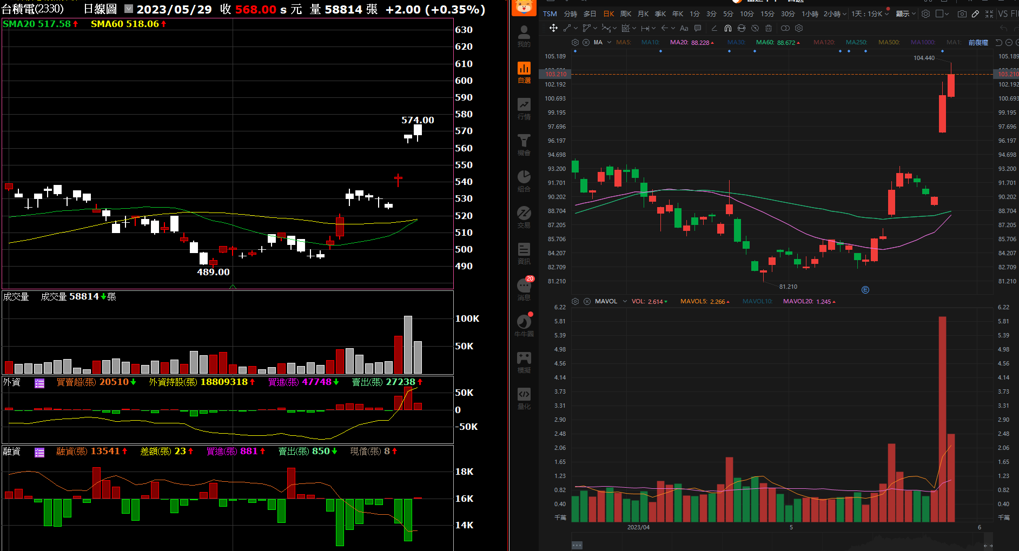Screen dimensions: 1019x551
Task: Take a chart screenshot with the camera icon
Action: [x=962, y=14]
